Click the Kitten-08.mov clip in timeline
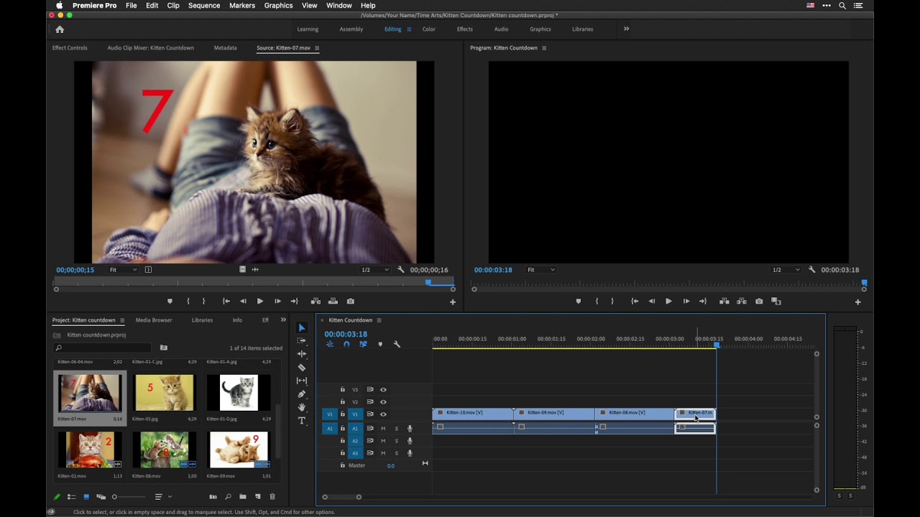The image size is (920, 517). click(635, 413)
